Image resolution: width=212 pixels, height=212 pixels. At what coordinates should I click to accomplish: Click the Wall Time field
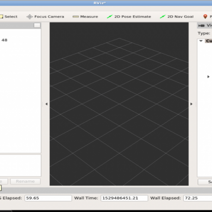click(x=124, y=198)
